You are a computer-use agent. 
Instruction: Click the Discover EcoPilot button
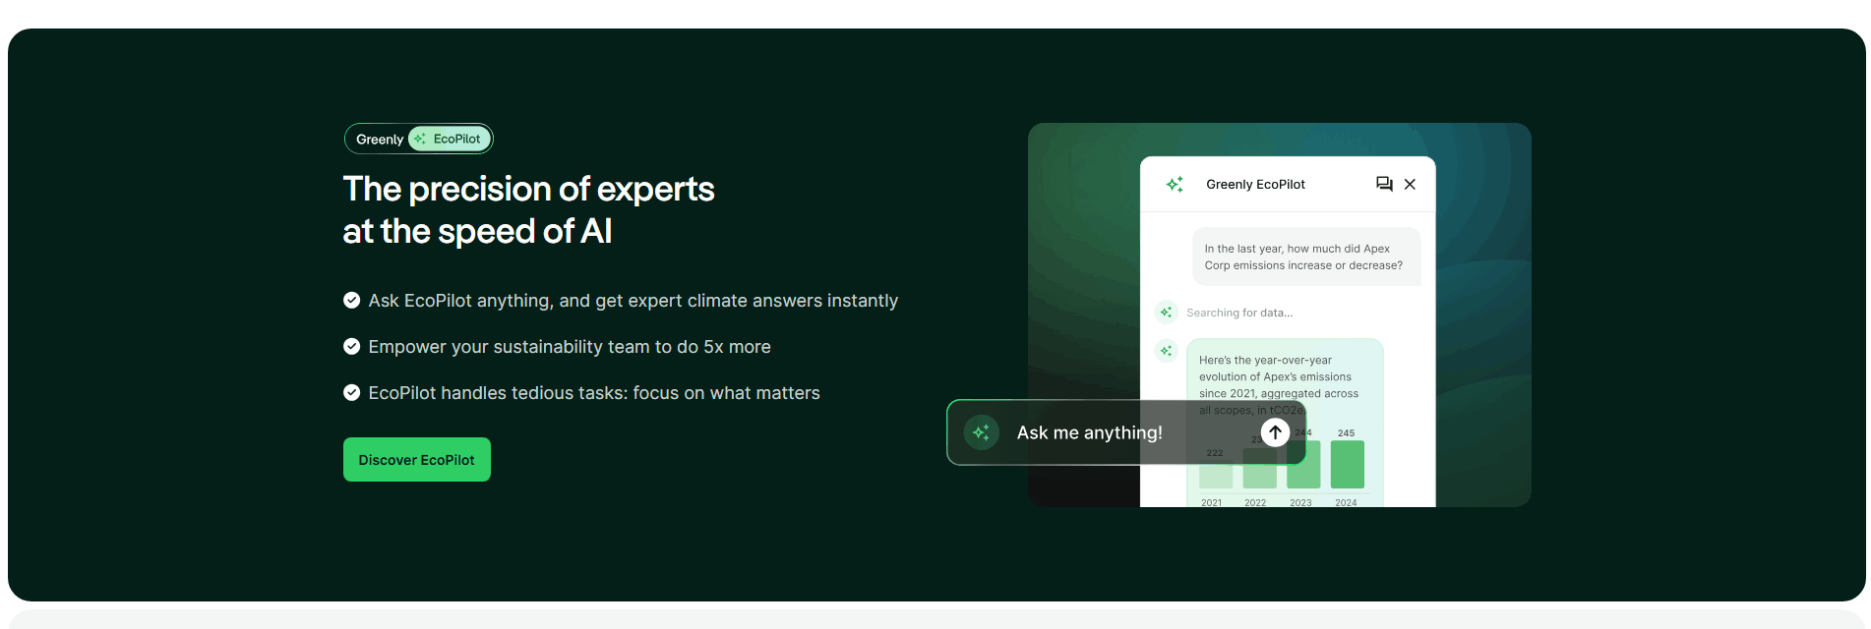416,459
